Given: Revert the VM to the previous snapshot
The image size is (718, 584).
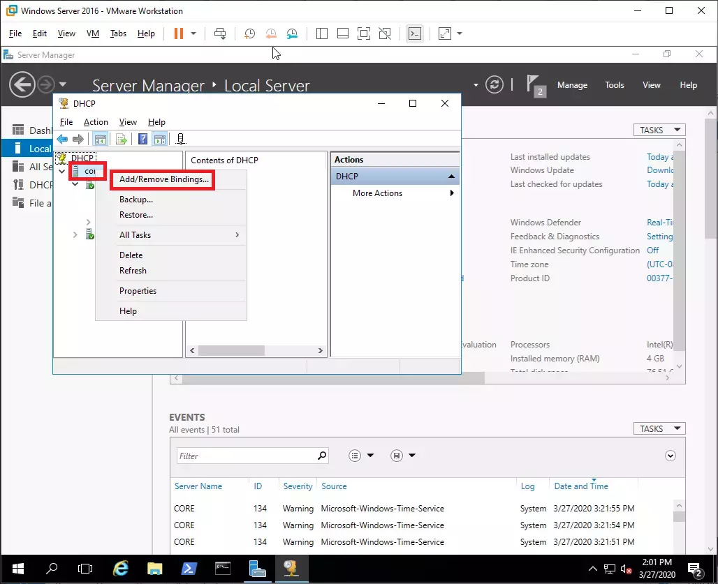Looking at the screenshot, I should (x=271, y=33).
